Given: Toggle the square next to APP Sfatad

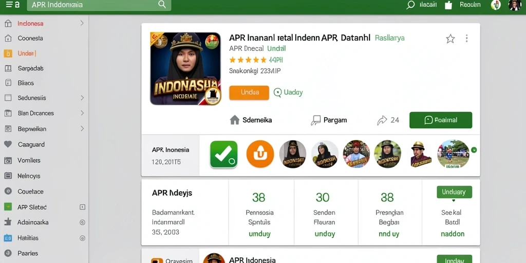Looking at the screenshot, I should [x=82, y=207].
